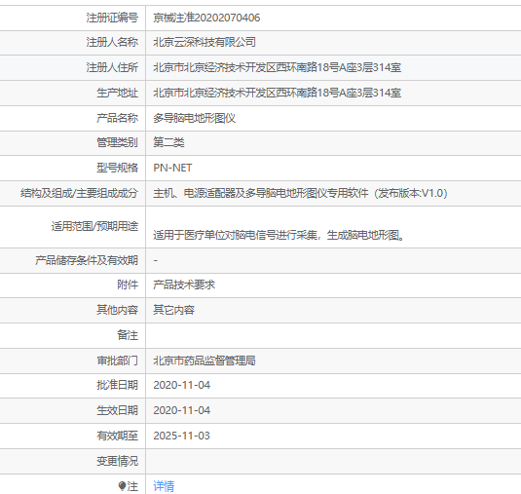Click the 变更情况 label cell

tap(72, 461)
